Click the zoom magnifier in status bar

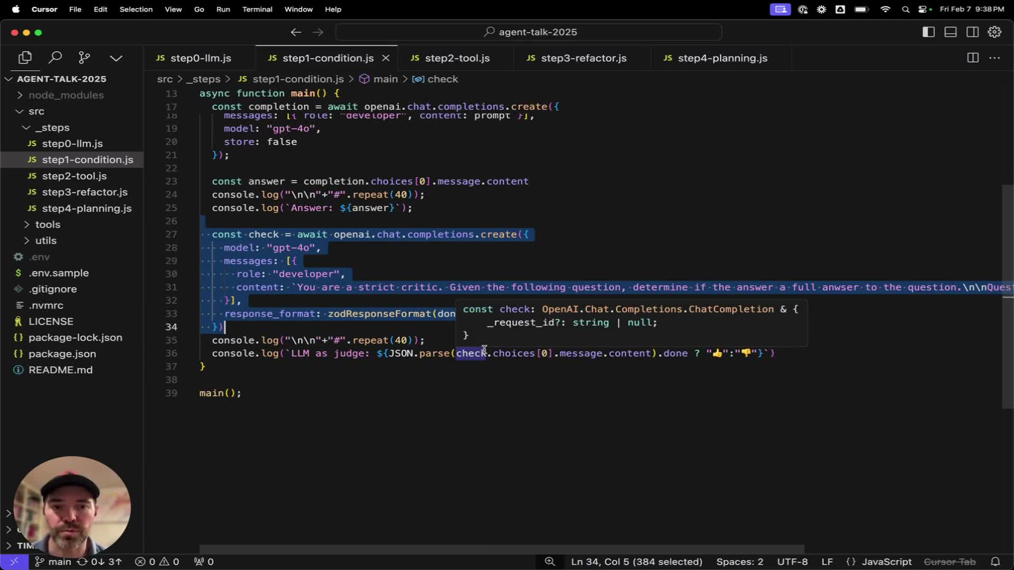point(550,562)
